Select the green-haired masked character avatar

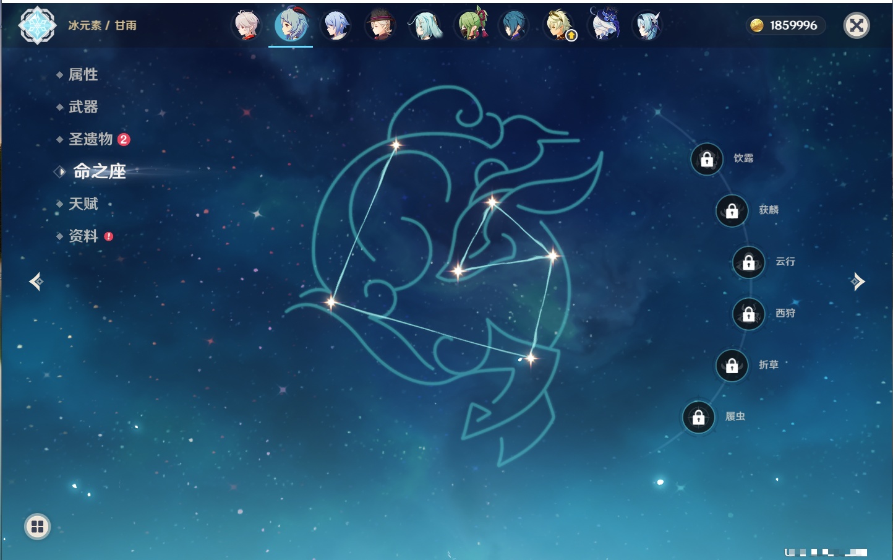coord(471,25)
